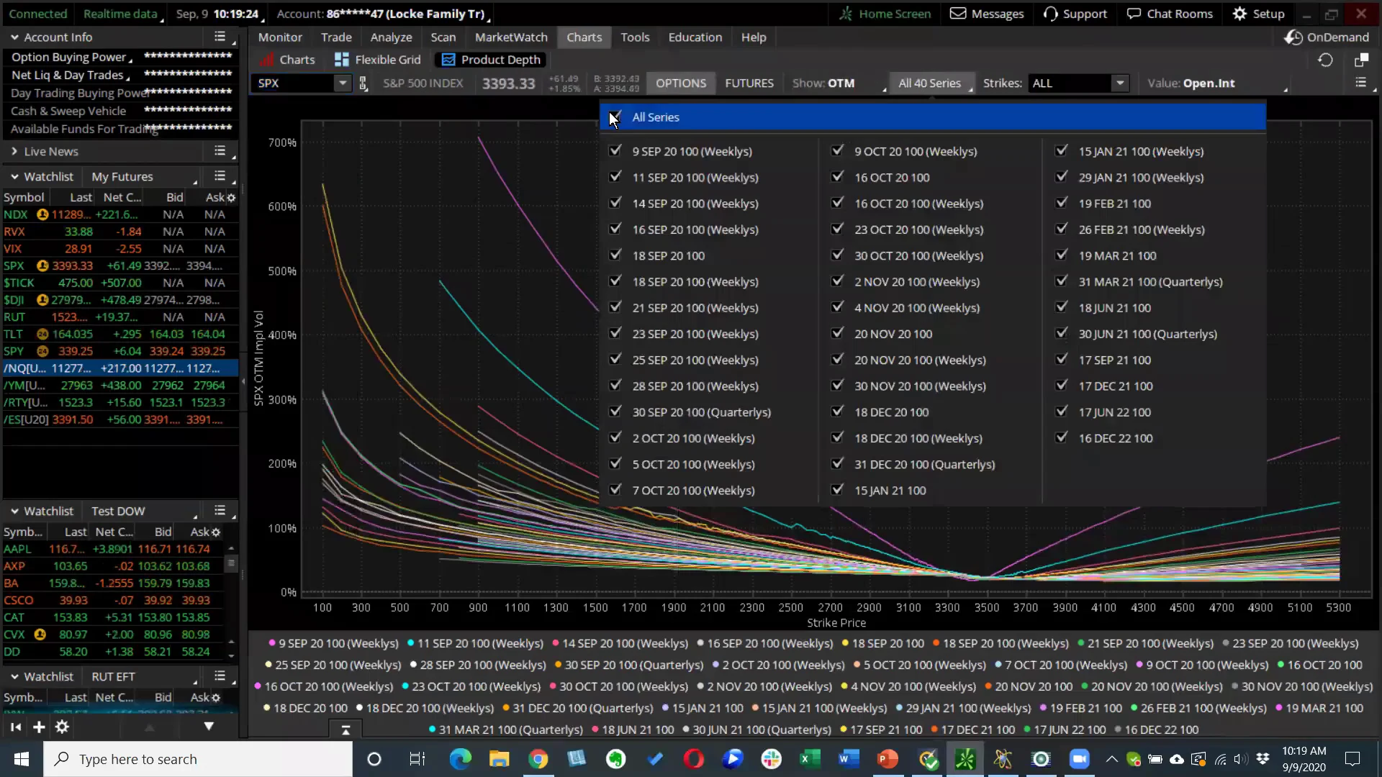This screenshot has height=777, width=1382.
Task: Open the Messages envelope button
Action: 987,14
